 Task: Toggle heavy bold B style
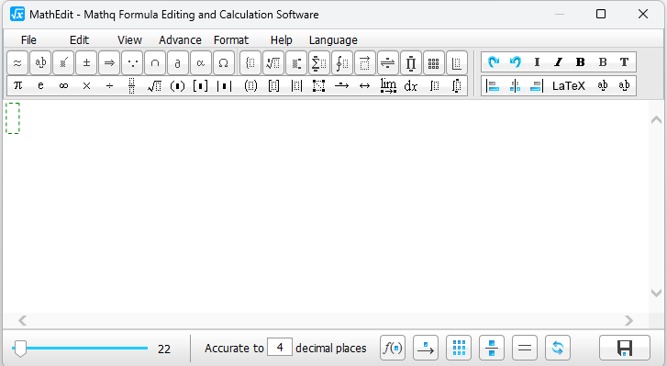(x=580, y=62)
